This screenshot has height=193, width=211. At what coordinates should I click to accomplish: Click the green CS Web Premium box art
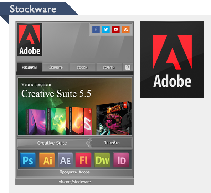[x=56, y=121]
